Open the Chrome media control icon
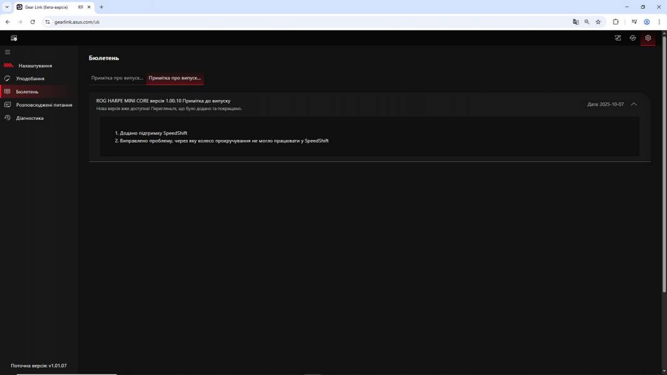The image size is (667, 375). point(634,22)
